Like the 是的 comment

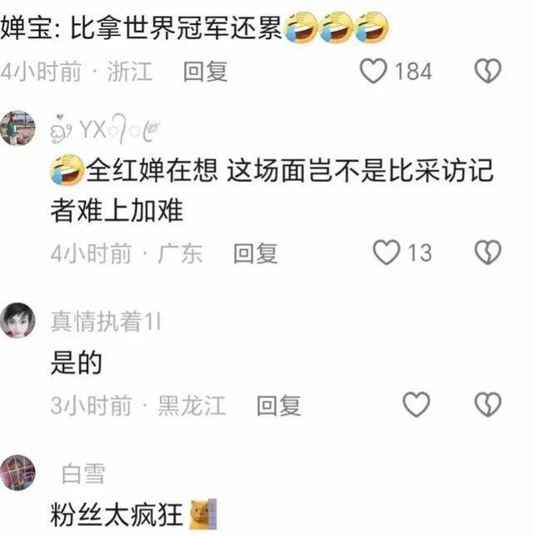tap(416, 404)
